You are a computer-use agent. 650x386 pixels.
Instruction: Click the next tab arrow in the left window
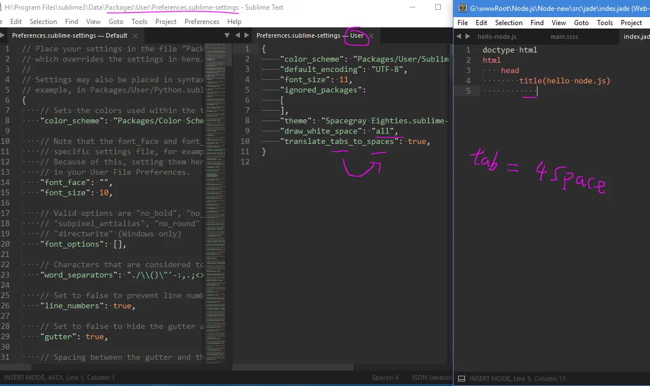(247, 35)
